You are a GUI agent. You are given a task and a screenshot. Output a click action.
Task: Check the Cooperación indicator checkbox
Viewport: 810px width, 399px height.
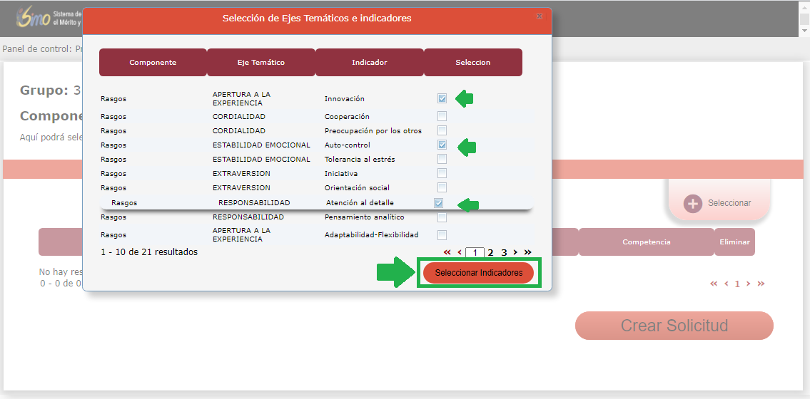[442, 116]
